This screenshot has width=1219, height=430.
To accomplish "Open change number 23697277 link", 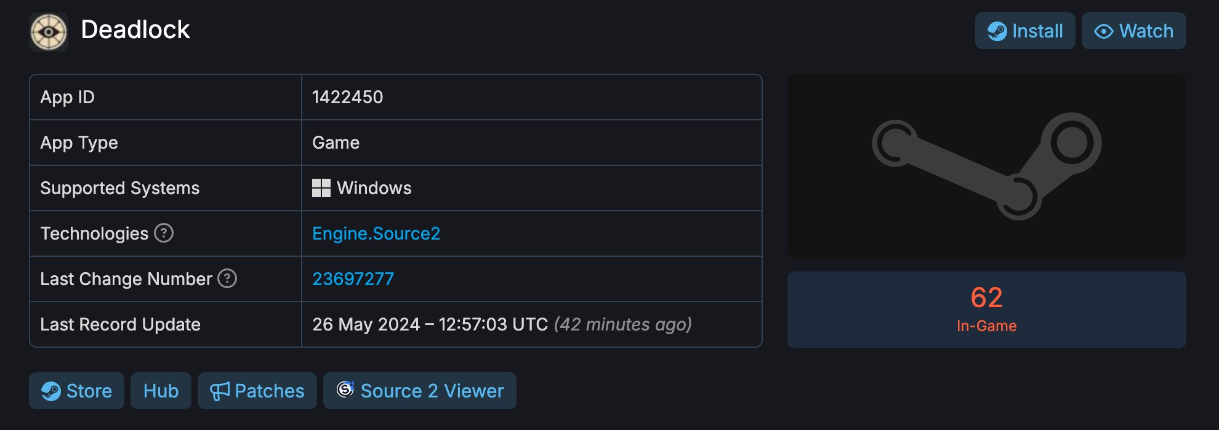I will (353, 279).
